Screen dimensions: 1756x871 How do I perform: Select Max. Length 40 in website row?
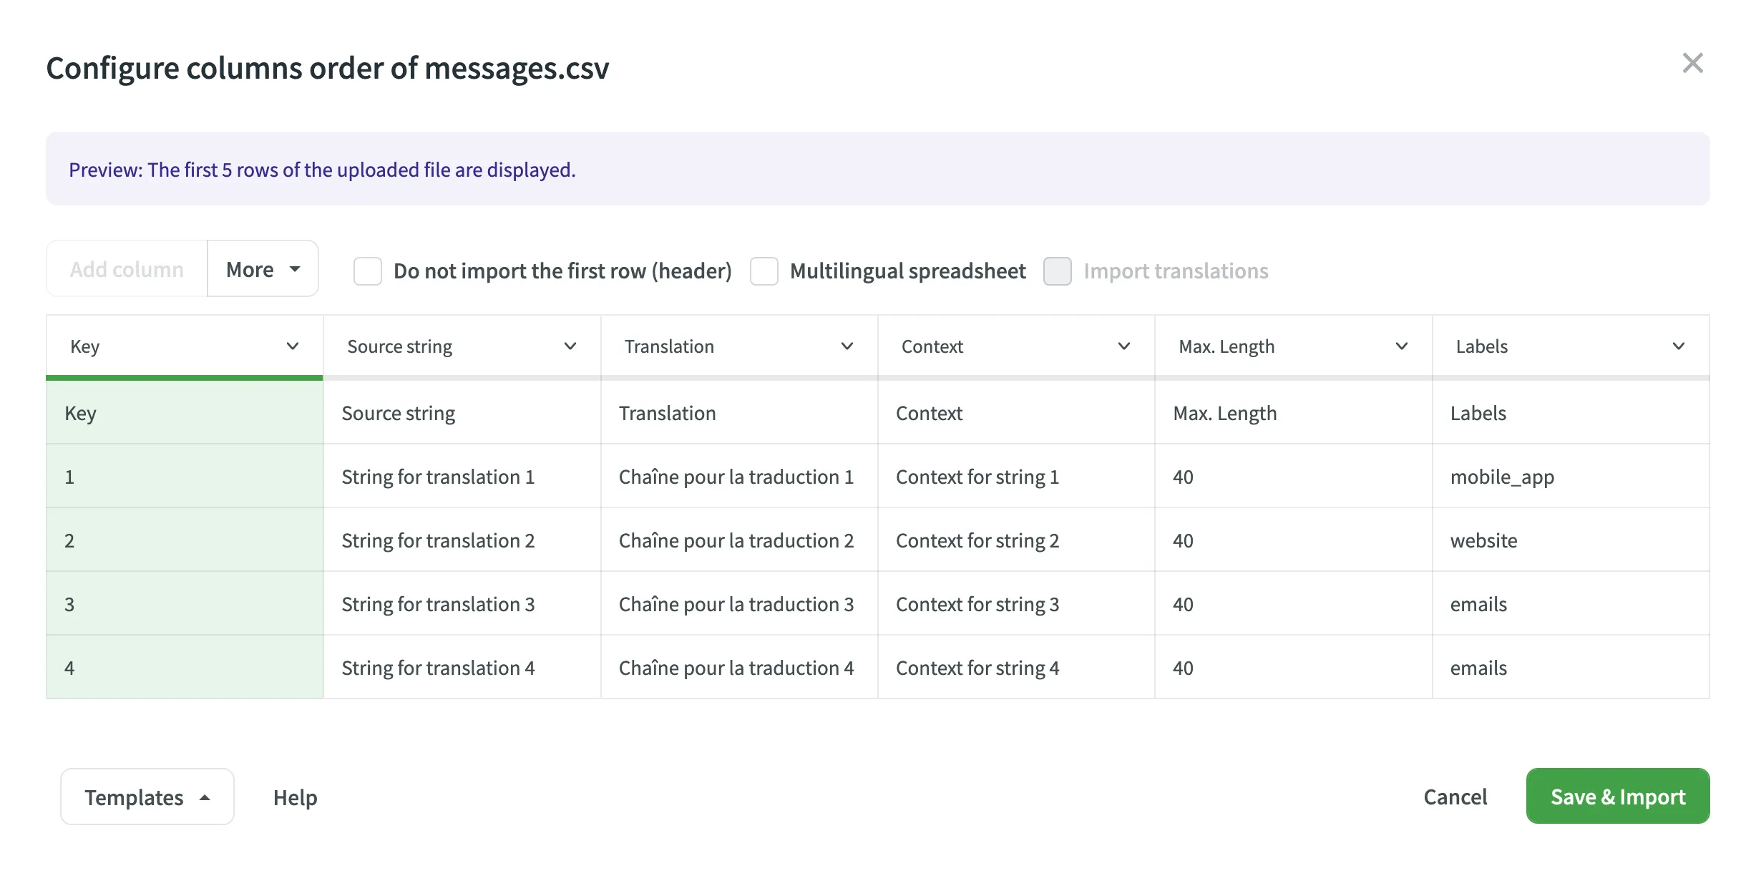tap(1294, 540)
